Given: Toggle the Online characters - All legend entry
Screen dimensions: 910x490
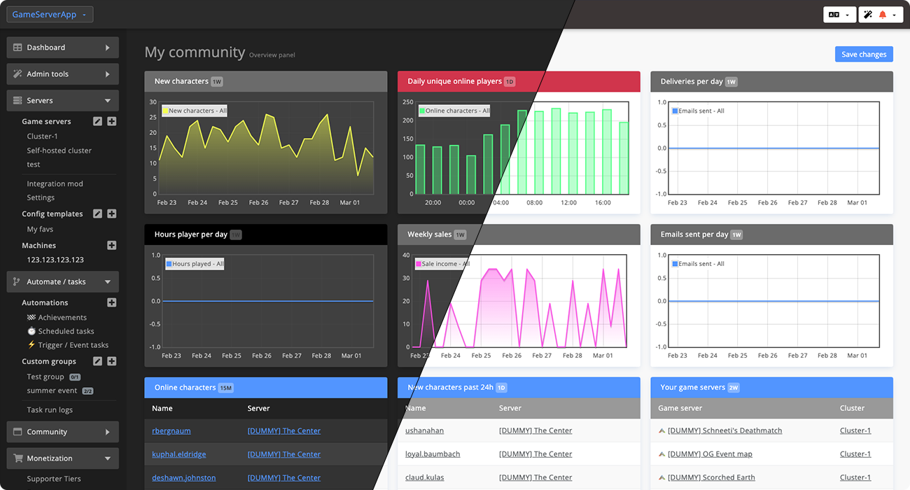Looking at the screenshot, I should [x=453, y=110].
